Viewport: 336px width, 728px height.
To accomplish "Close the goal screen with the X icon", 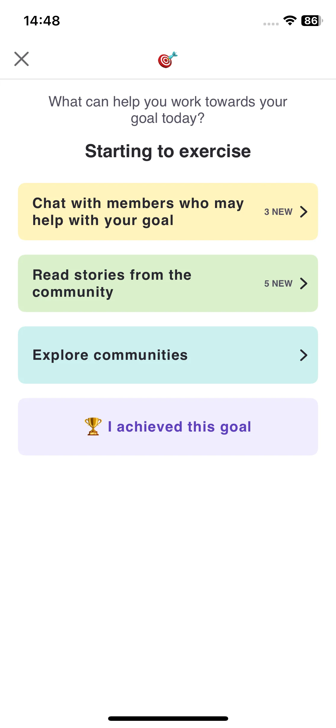I will pyautogui.click(x=22, y=59).
